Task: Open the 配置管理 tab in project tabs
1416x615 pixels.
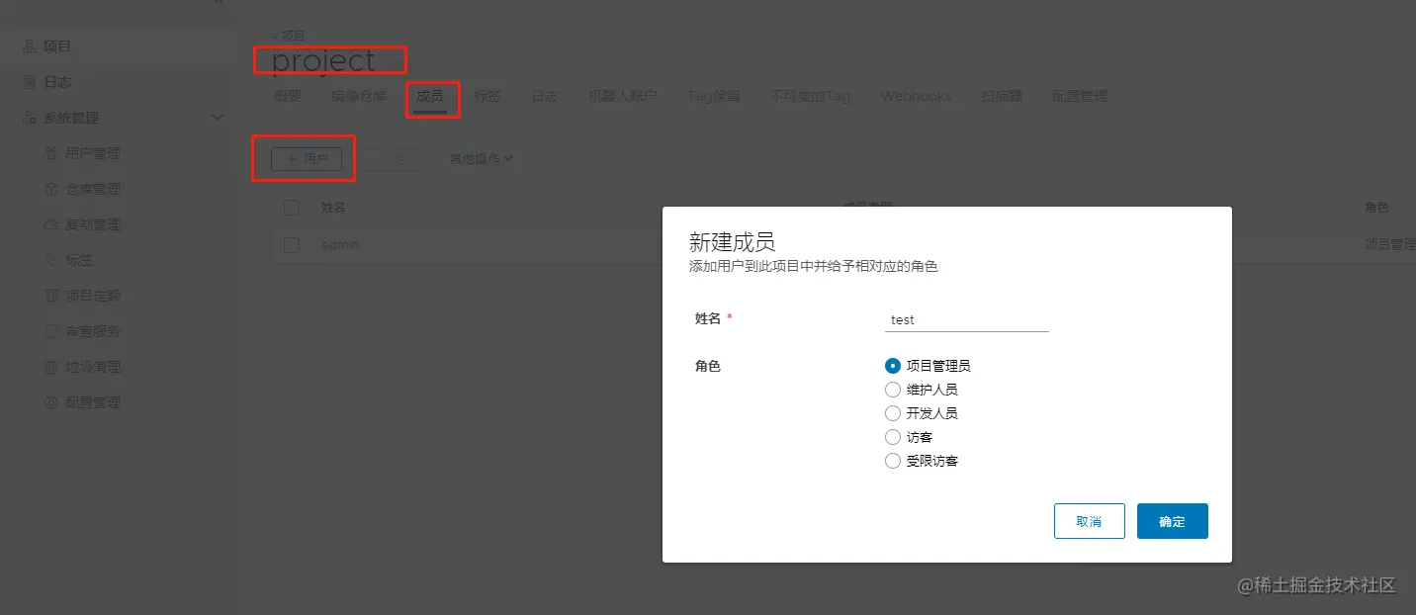Action: 1080,96
